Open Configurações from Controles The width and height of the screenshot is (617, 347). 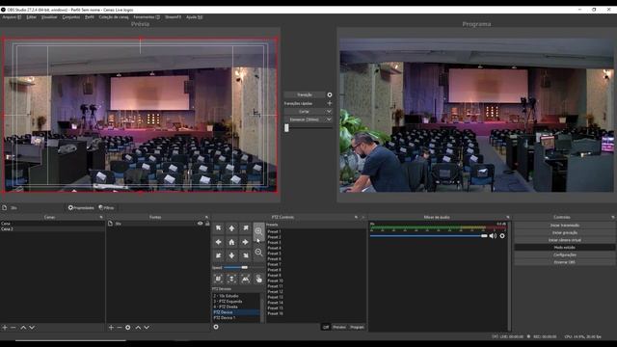coord(565,254)
